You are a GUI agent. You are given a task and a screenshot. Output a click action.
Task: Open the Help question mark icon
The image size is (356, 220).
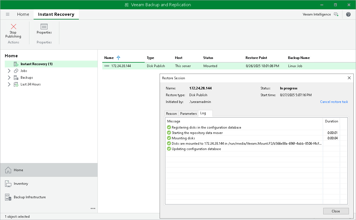point(348,14)
